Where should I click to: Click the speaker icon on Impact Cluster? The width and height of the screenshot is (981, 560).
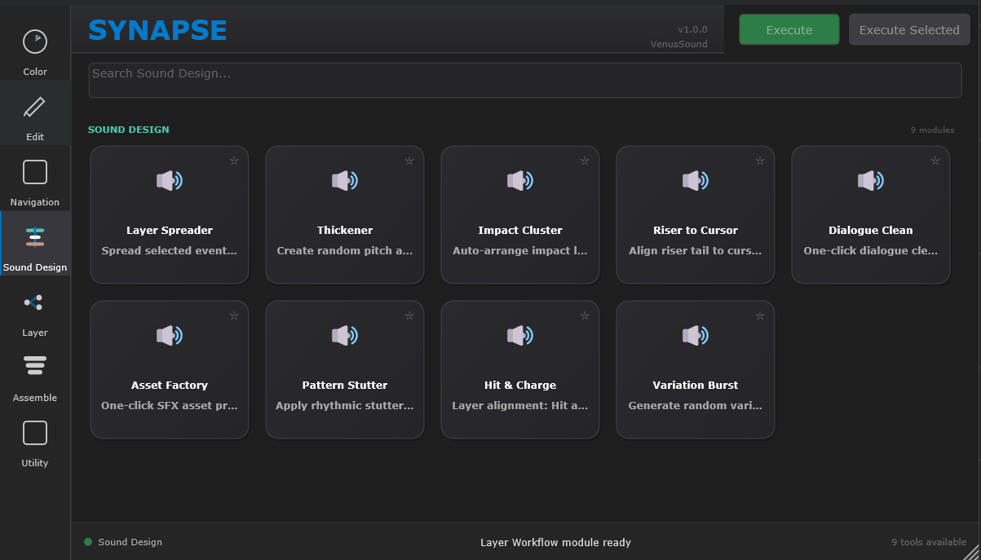[520, 181]
